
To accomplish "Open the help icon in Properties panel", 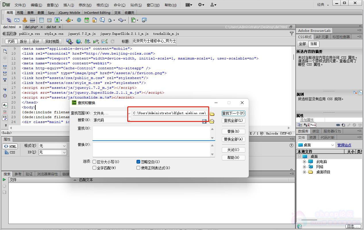I will click(291, 145).
